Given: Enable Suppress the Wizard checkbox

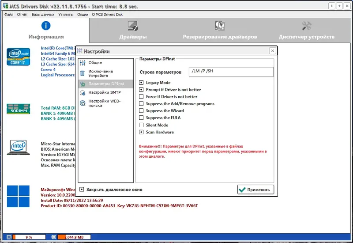Looking at the screenshot, I should (x=141, y=111).
